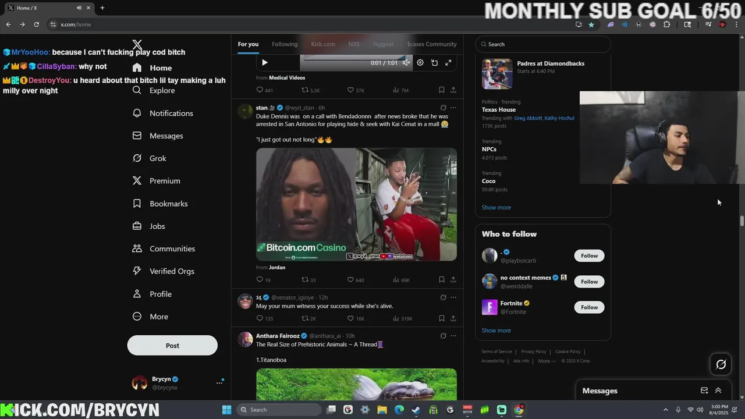Viewport: 745px width, 419px height.
Task: Open the $cases Community tab
Action: [x=432, y=44]
